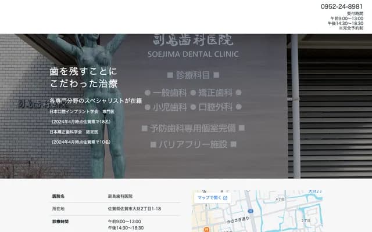Click the 2丁目 area label on map
This screenshot has height=232, width=372.
click(x=306, y=220)
